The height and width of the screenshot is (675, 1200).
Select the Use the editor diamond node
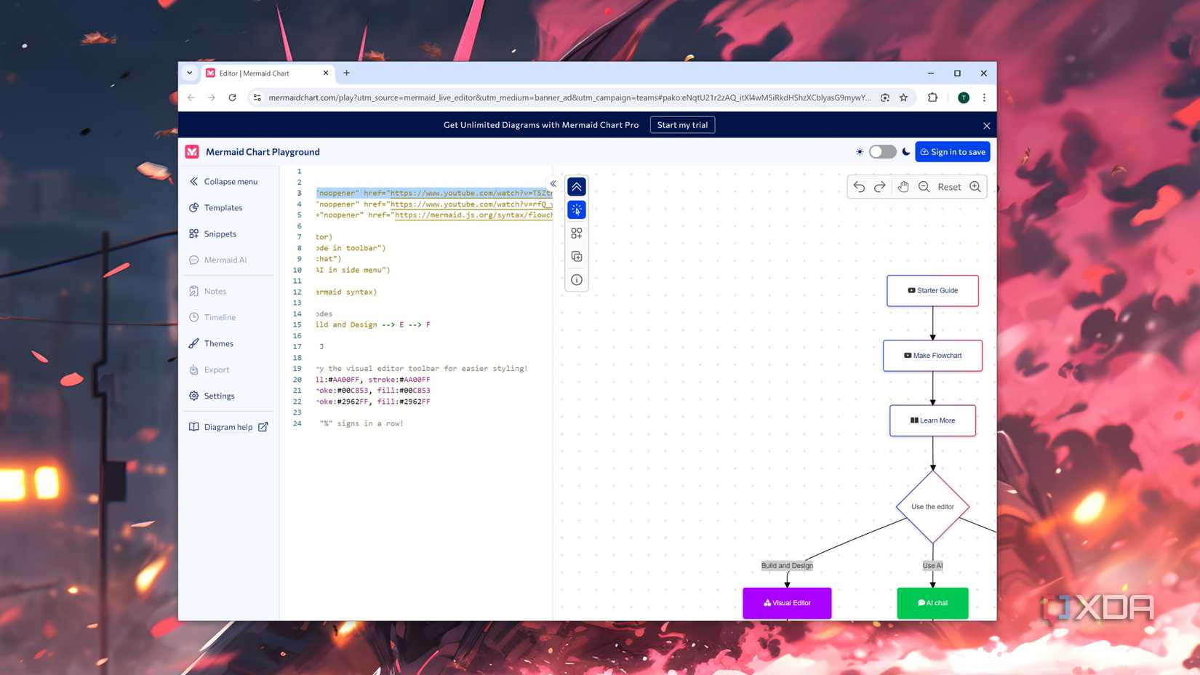tap(932, 507)
